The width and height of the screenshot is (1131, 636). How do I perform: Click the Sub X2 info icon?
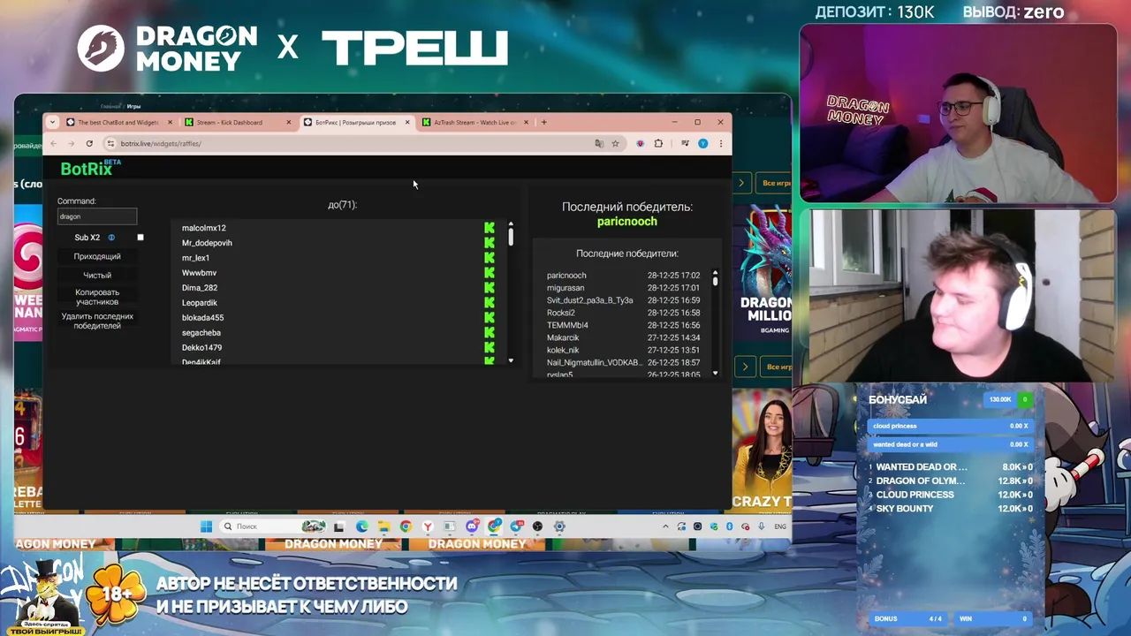[111, 238]
